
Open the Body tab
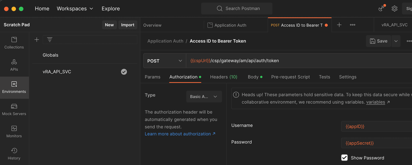[x=255, y=77]
